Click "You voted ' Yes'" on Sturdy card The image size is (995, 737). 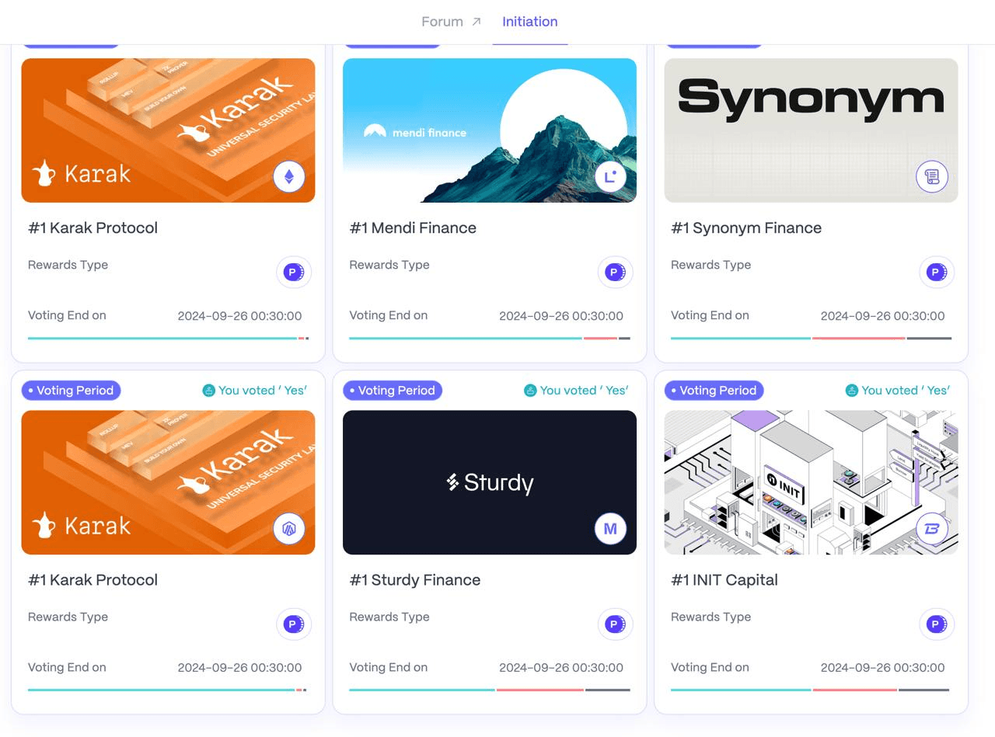coord(584,391)
